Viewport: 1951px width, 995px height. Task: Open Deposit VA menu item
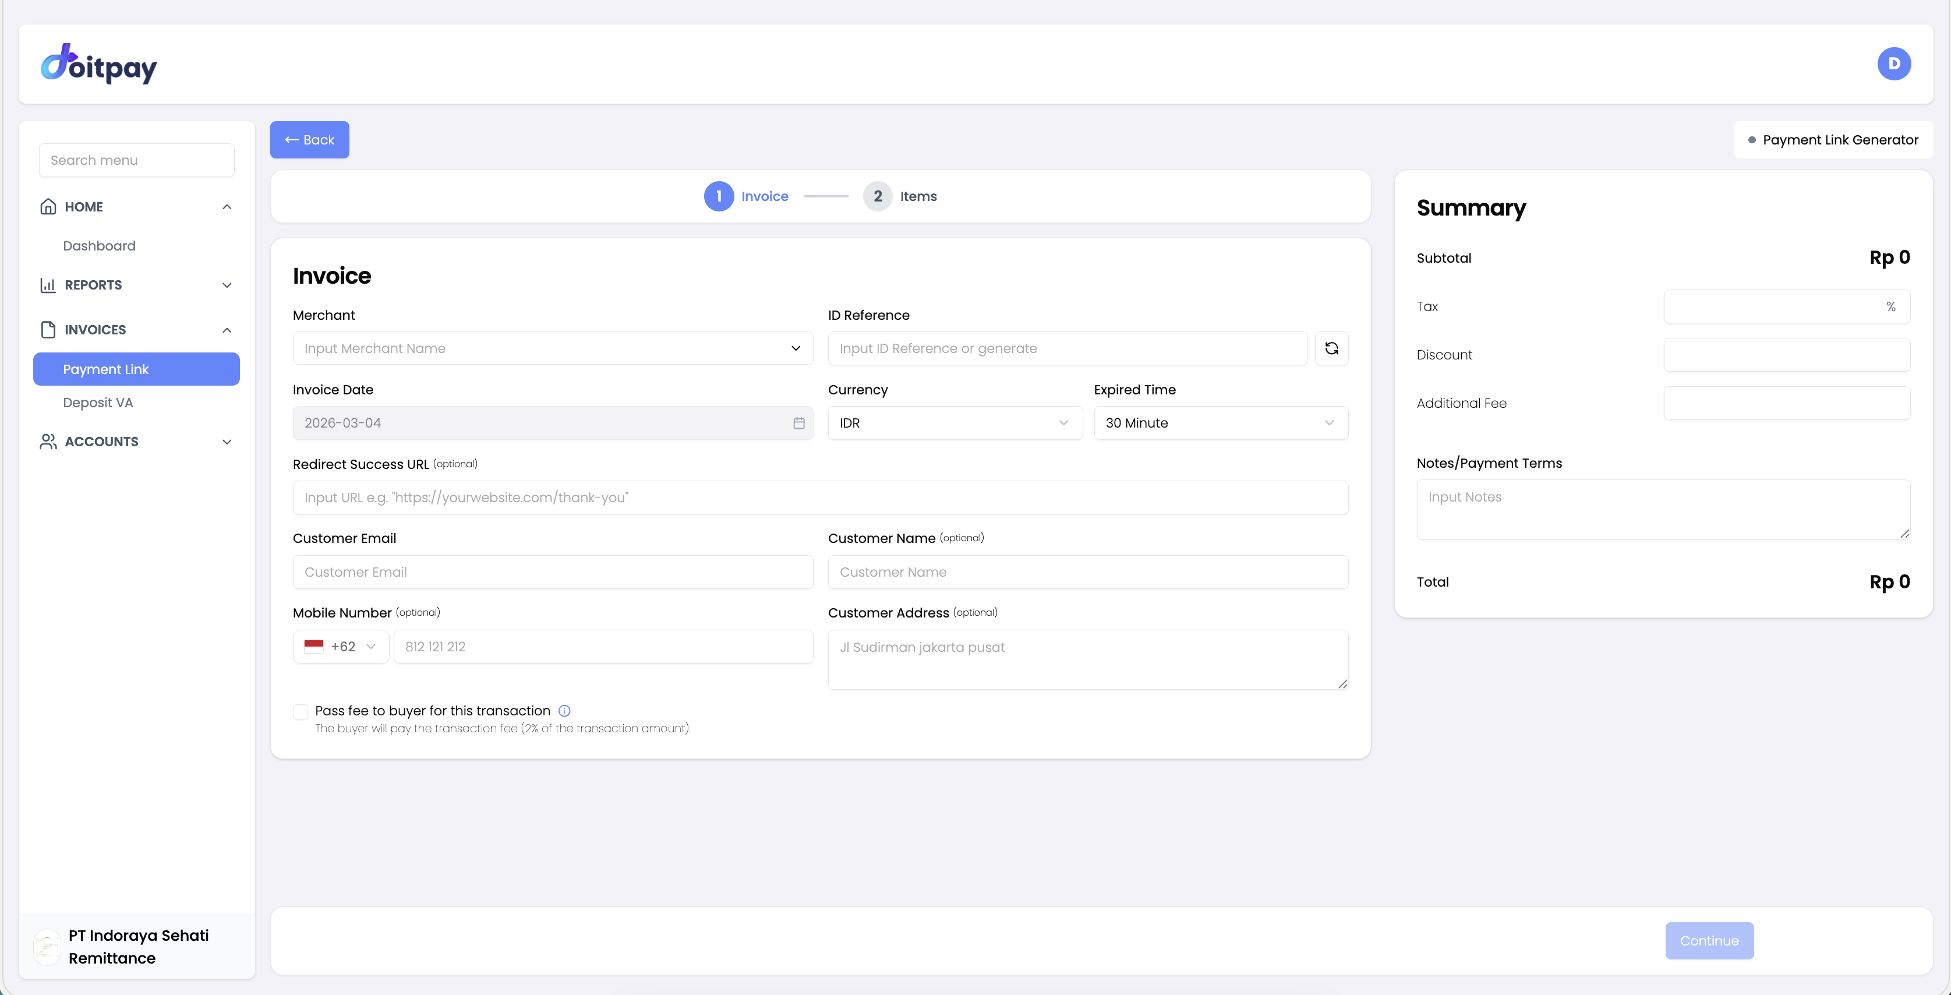(98, 403)
